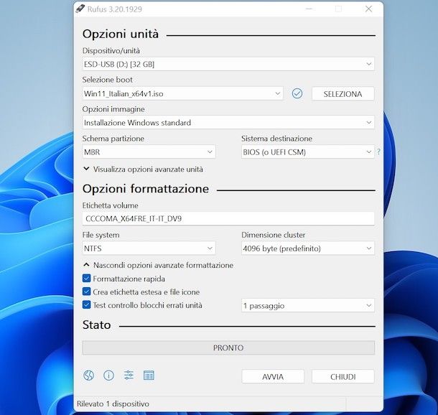
Task: Open the Sistema destinazione dropdown
Action: click(x=308, y=152)
